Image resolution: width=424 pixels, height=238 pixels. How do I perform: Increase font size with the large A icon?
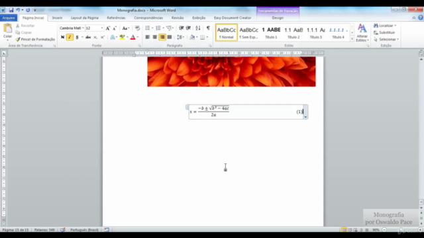[x=108, y=28]
